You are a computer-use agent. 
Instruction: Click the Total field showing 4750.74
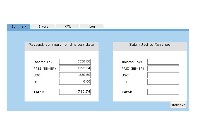pos(75,92)
